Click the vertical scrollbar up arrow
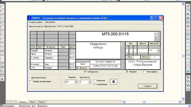This screenshot has height=107, width=191. pos(183,4)
